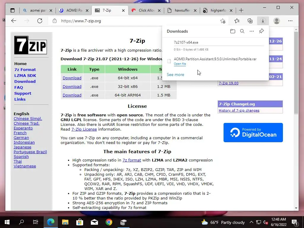
Task: Open the Links sidebar item
Action: 20,99
